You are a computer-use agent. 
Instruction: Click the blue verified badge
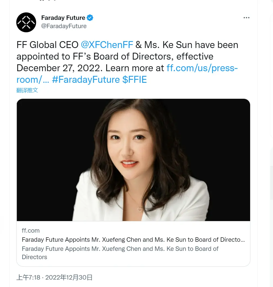coord(90,18)
